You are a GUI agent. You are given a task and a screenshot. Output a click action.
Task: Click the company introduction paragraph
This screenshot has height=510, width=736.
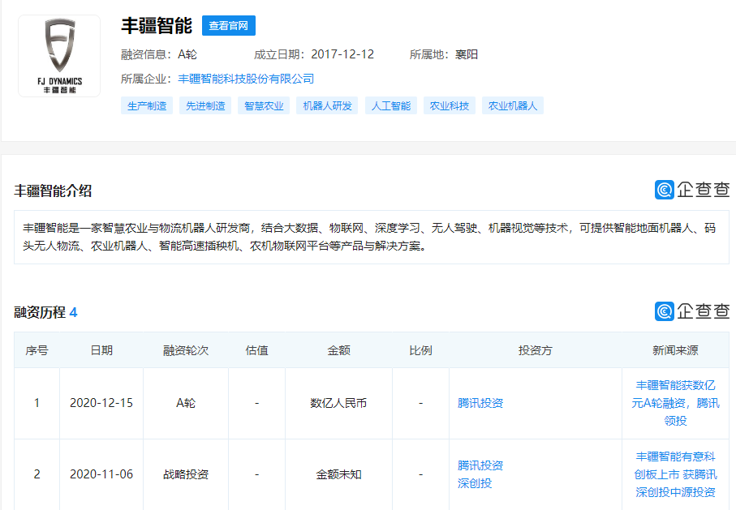(372, 237)
